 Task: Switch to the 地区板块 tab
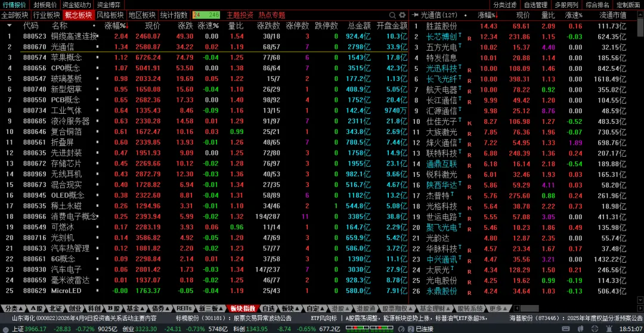point(141,15)
